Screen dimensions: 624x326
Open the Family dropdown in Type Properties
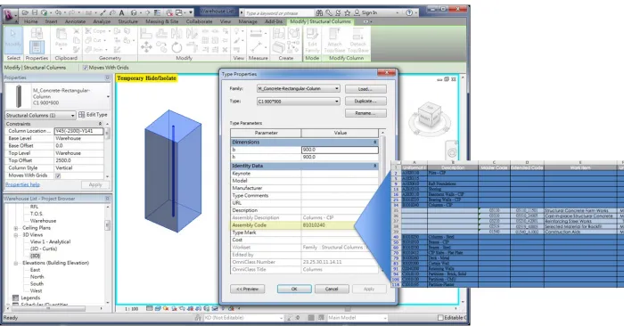(x=298, y=89)
